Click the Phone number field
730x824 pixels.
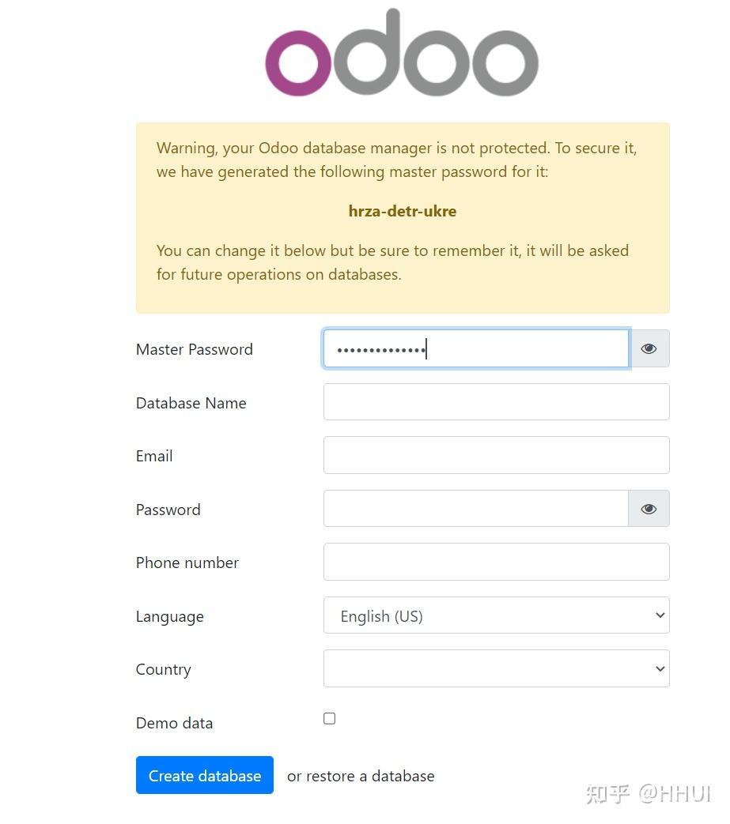tap(497, 562)
